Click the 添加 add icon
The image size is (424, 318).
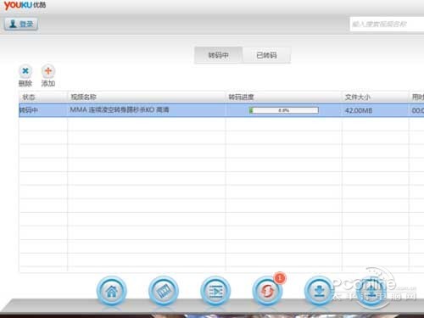click(48, 71)
